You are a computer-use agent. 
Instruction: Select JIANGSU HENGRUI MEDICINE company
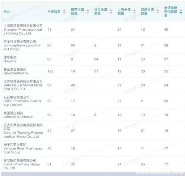[23, 85]
